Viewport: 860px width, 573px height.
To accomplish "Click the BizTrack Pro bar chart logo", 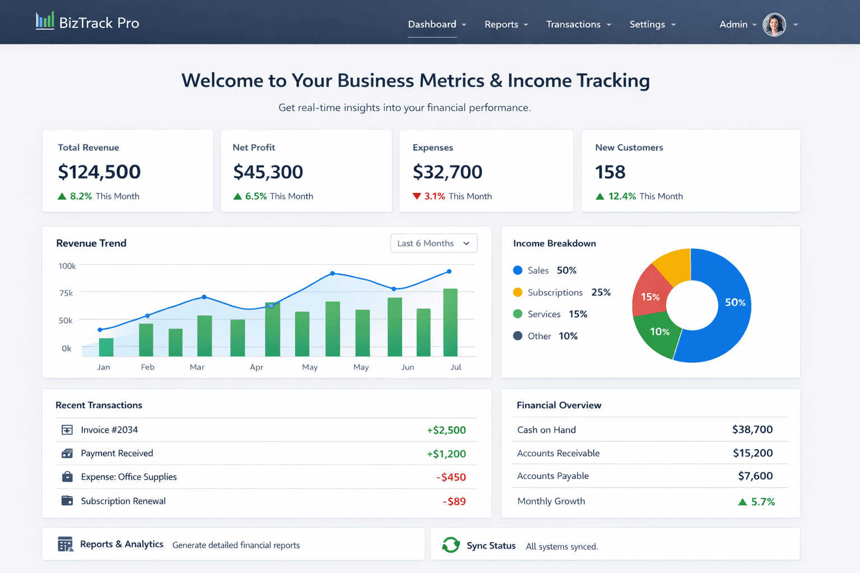I will pyautogui.click(x=45, y=21).
